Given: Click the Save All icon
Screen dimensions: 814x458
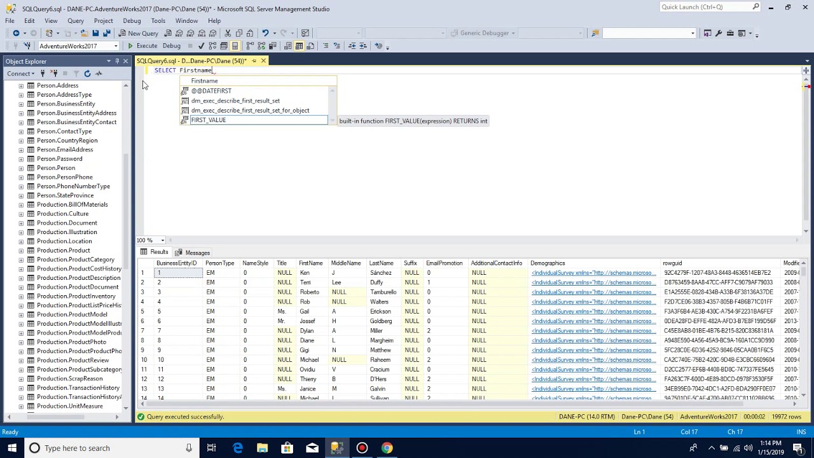Looking at the screenshot, I should 106,33.
